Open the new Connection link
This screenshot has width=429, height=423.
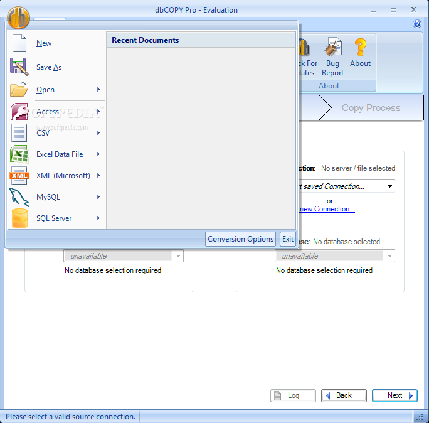(x=327, y=209)
